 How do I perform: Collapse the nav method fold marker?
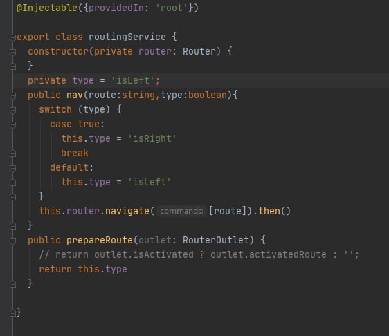(x=12, y=95)
